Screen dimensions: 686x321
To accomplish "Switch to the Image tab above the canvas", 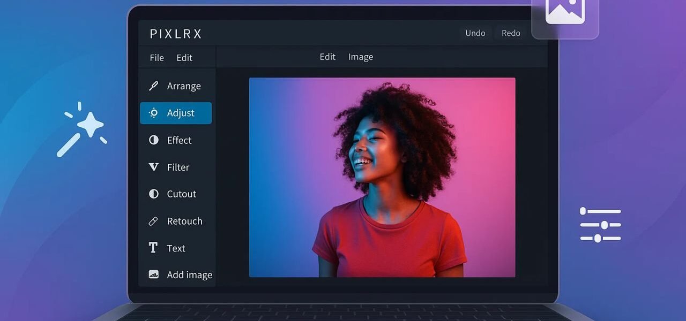I will click(x=360, y=56).
